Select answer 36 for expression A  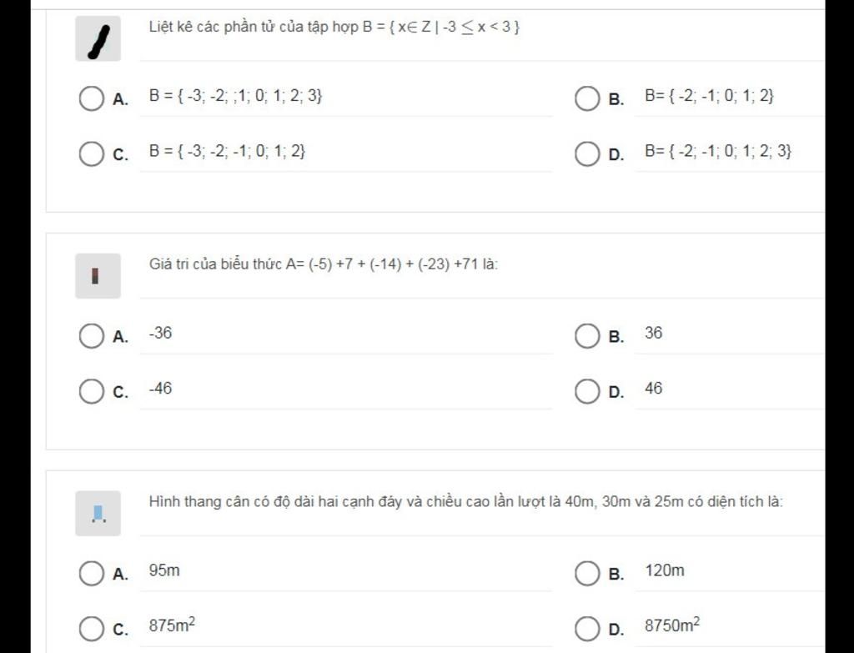pyautogui.click(x=587, y=336)
